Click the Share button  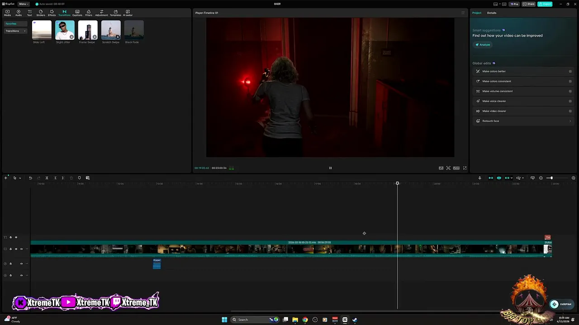point(529,4)
